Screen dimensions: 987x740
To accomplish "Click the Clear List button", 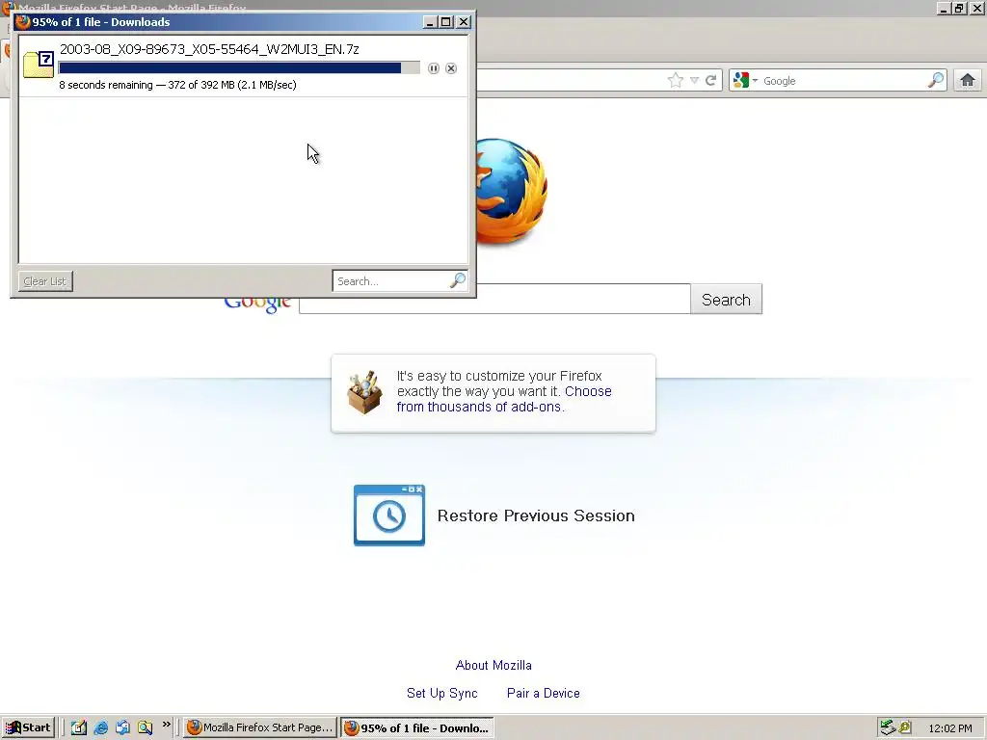I will (x=45, y=281).
